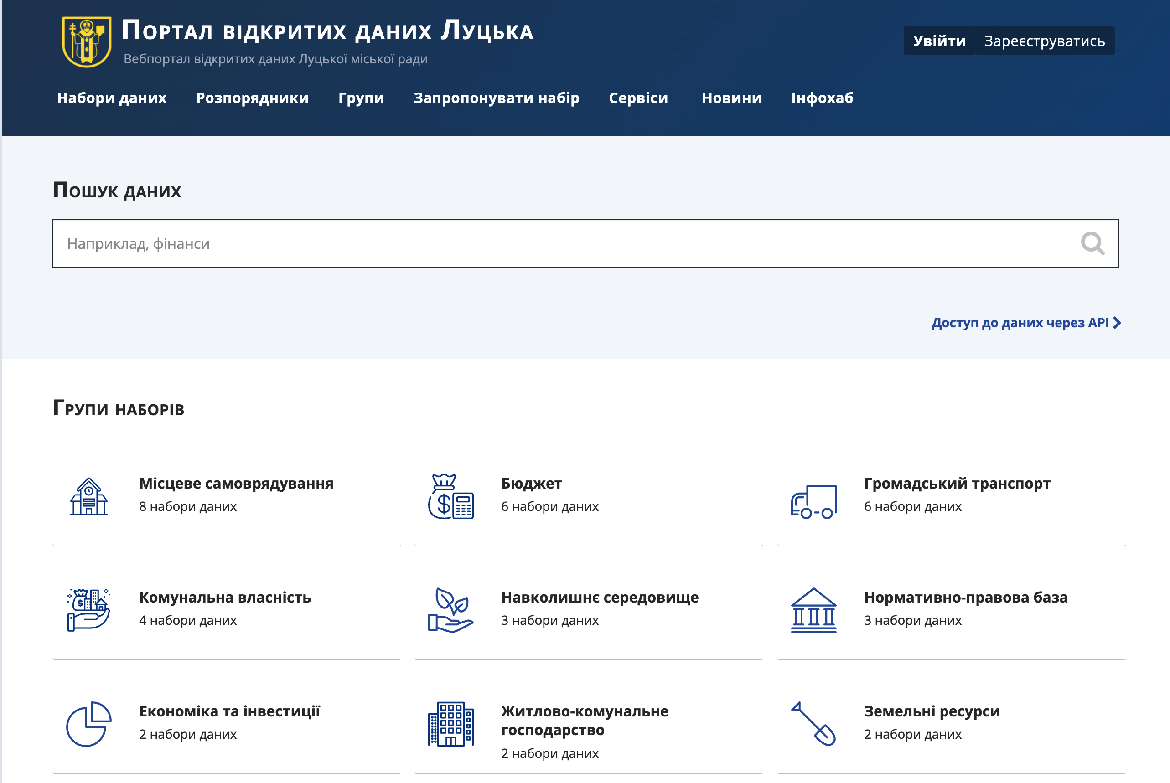This screenshot has width=1170, height=783.
Task: Open the Розпорядники menu item
Action: point(252,98)
